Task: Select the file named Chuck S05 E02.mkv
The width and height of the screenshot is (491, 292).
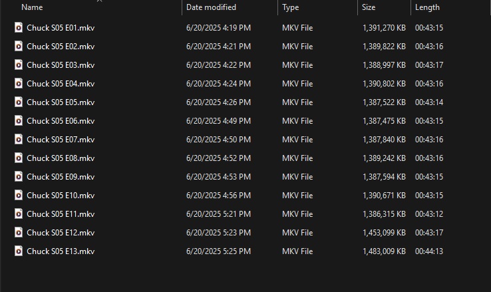Action: tap(61, 47)
